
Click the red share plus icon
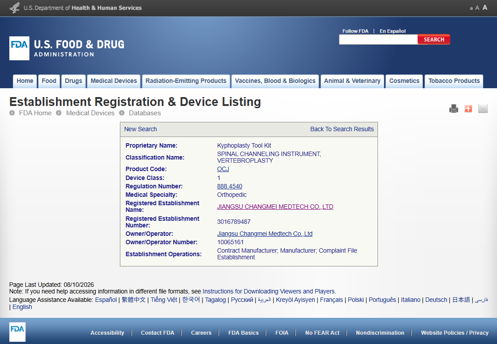pyautogui.click(x=468, y=109)
